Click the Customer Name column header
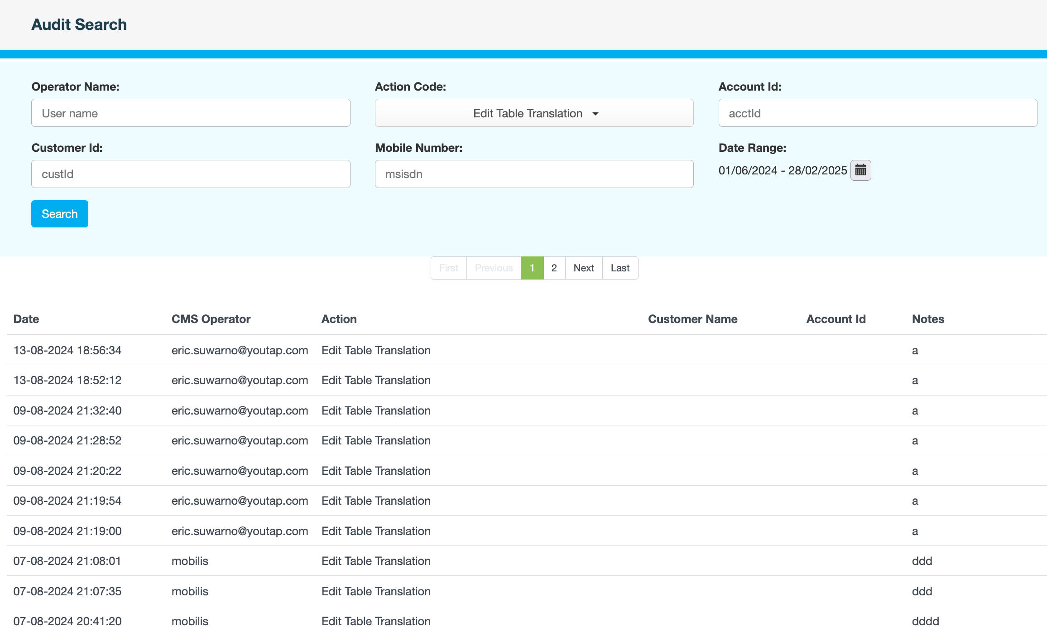This screenshot has height=637, width=1047. click(692, 319)
